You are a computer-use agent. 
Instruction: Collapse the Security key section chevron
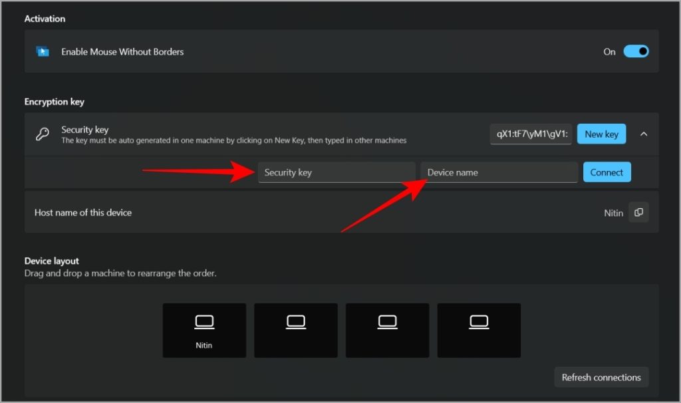tap(644, 134)
